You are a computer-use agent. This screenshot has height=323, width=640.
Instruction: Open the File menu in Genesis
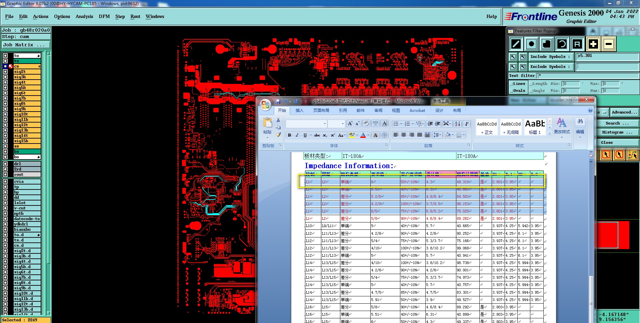tap(9, 16)
